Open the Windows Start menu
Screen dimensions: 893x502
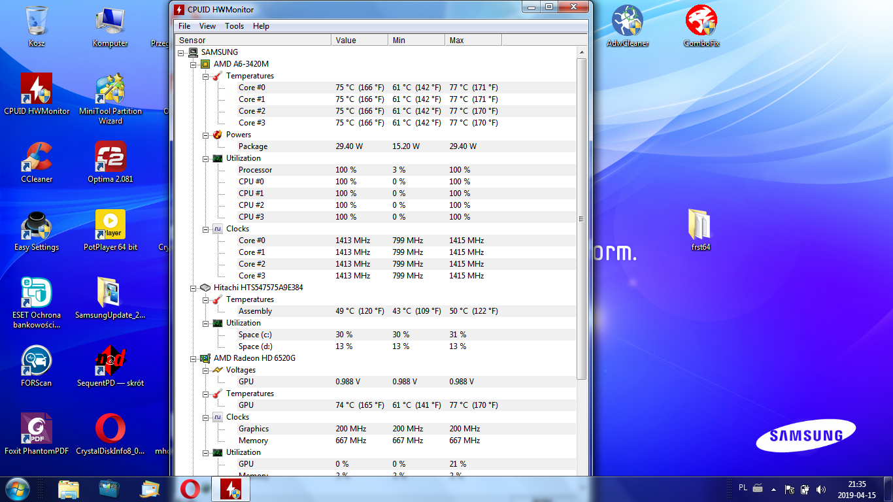click(x=17, y=489)
